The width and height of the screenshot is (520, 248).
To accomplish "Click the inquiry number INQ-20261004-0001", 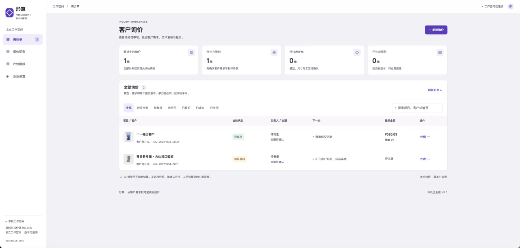I will tap(165, 164).
